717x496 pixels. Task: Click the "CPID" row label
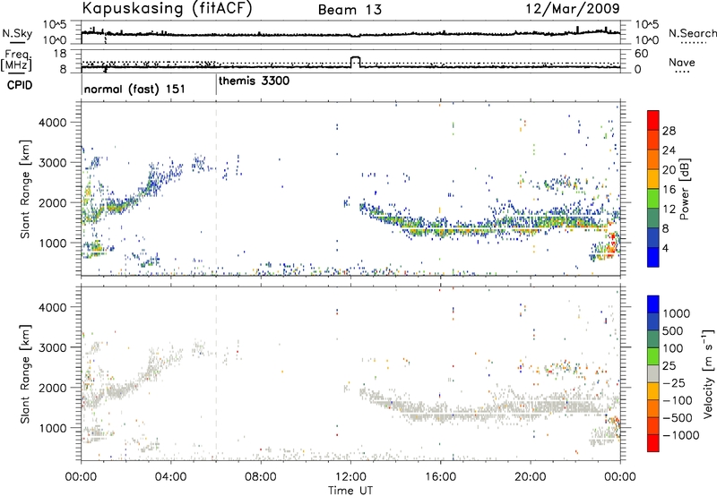(20, 85)
